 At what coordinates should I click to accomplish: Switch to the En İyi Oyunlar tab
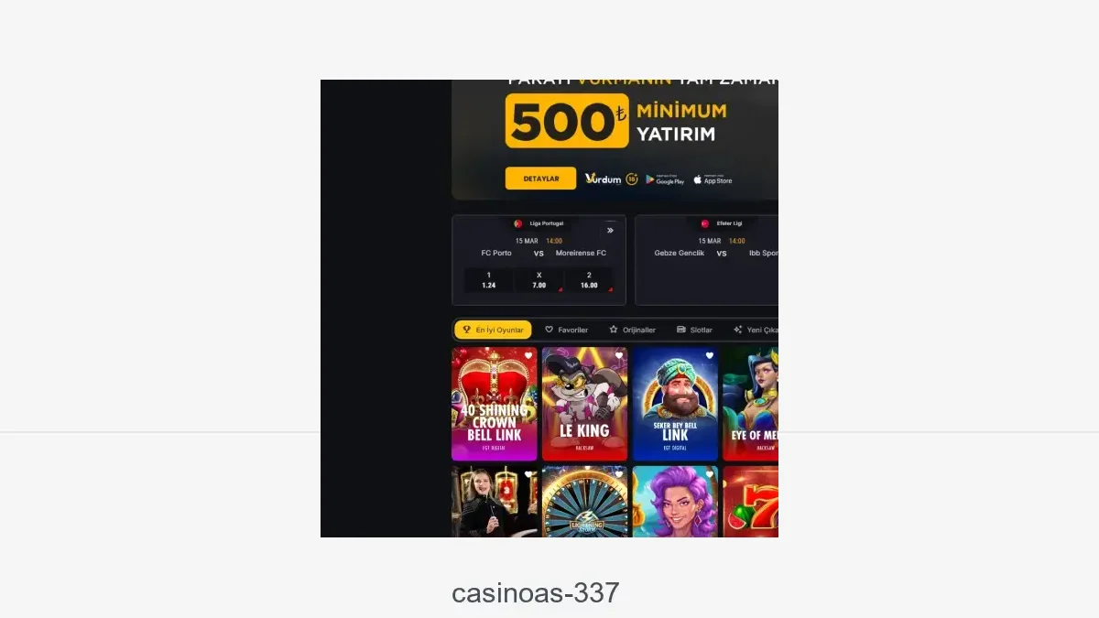click(493, 330)
